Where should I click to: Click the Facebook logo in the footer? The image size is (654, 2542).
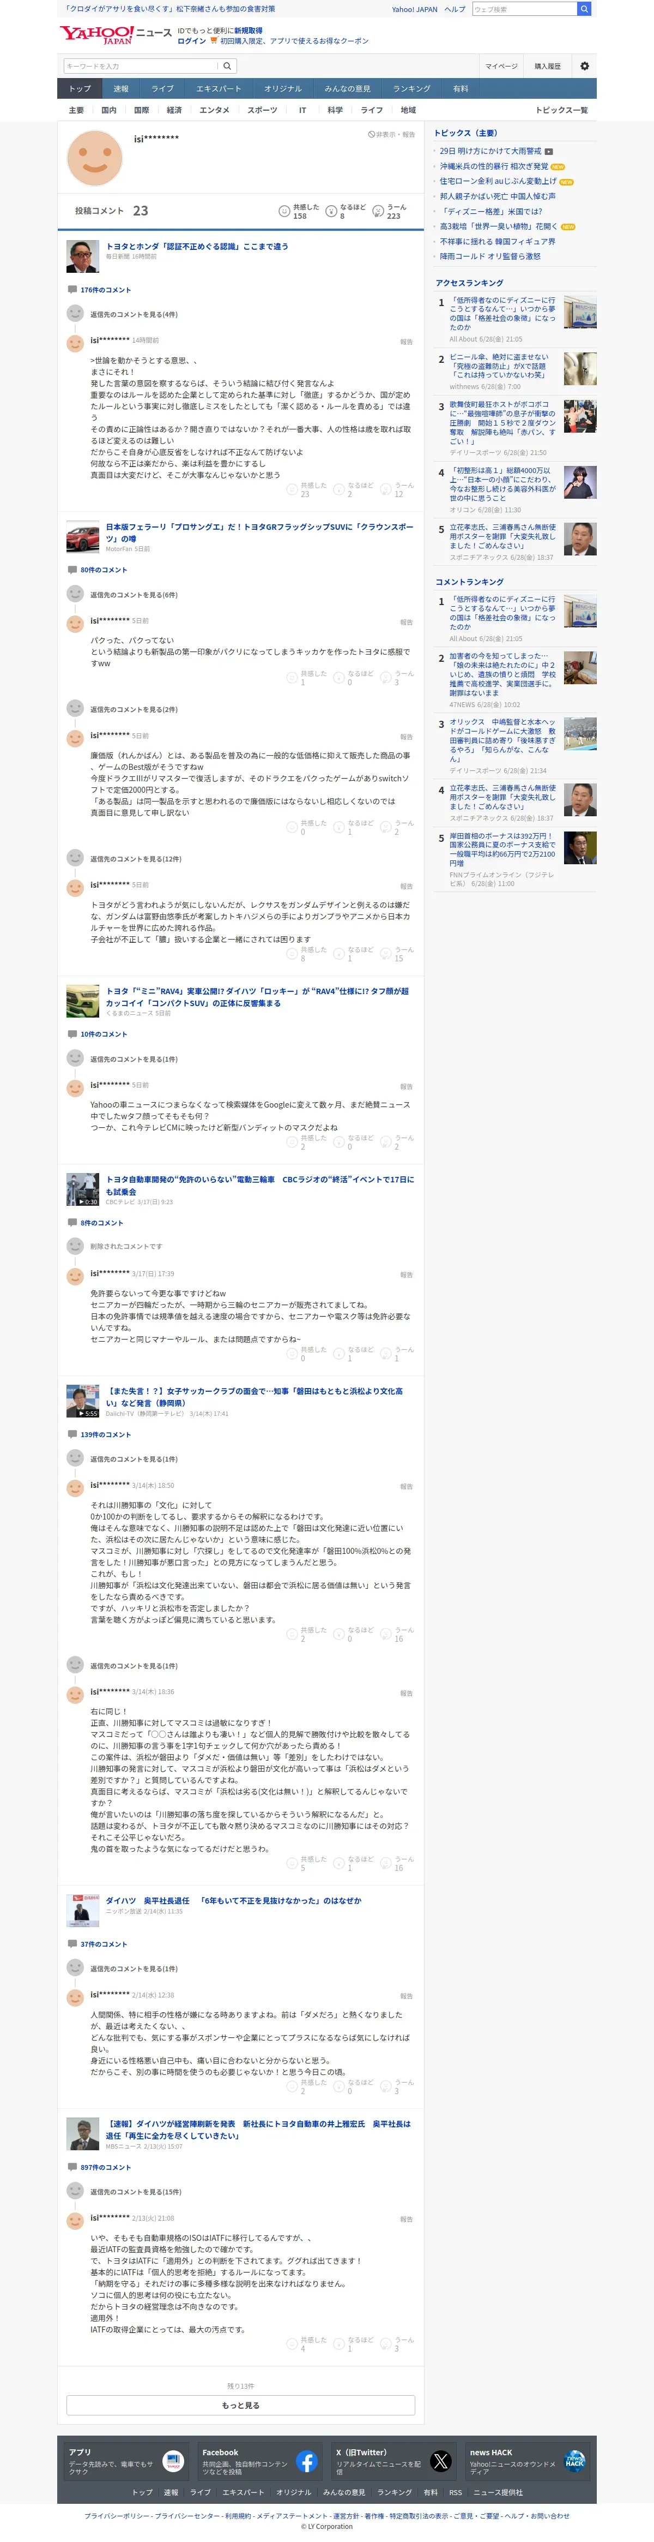pos(307,2462)
